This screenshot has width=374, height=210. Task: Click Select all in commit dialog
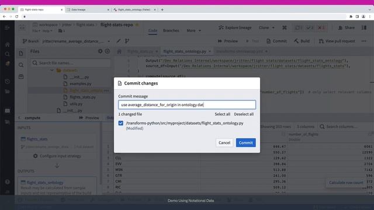point(222,114)
